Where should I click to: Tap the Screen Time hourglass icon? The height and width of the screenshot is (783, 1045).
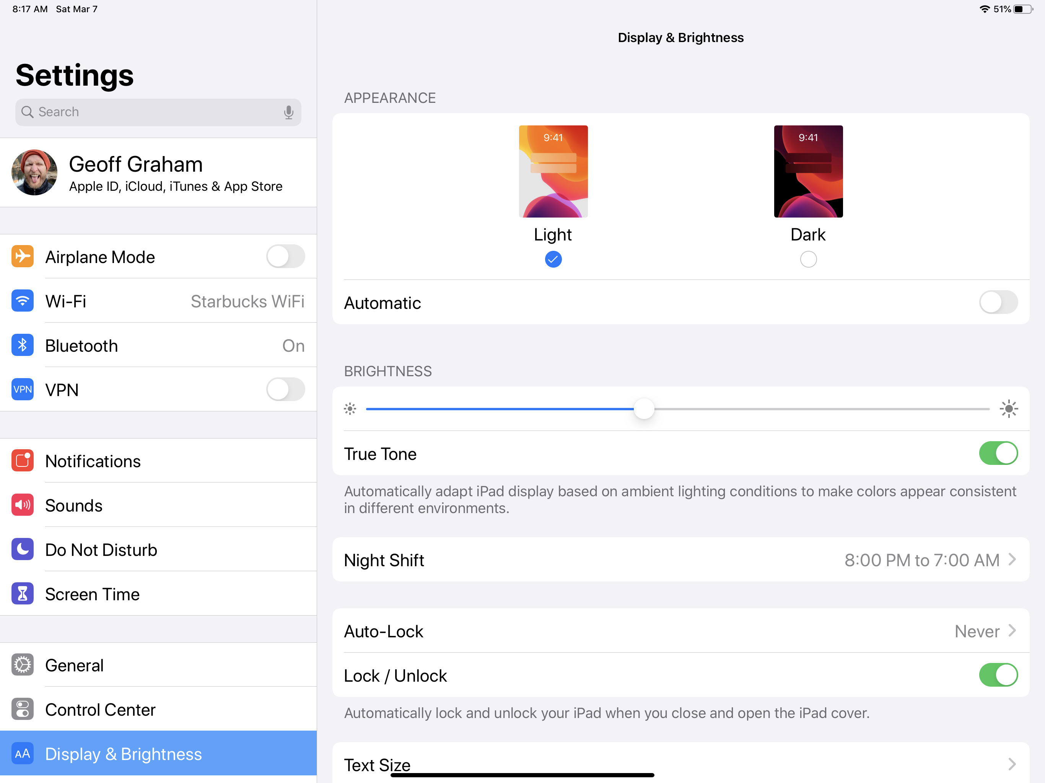[22, 594]
